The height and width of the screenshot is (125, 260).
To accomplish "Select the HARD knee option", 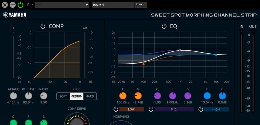I will (90, 96).
